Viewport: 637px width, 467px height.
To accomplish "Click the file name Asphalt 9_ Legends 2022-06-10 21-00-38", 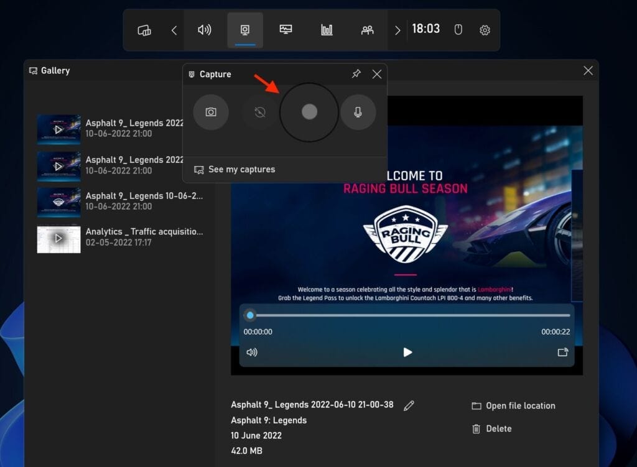I will (x=312, y=405).
